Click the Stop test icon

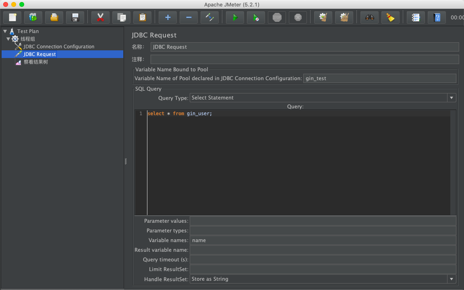(277, 17)
